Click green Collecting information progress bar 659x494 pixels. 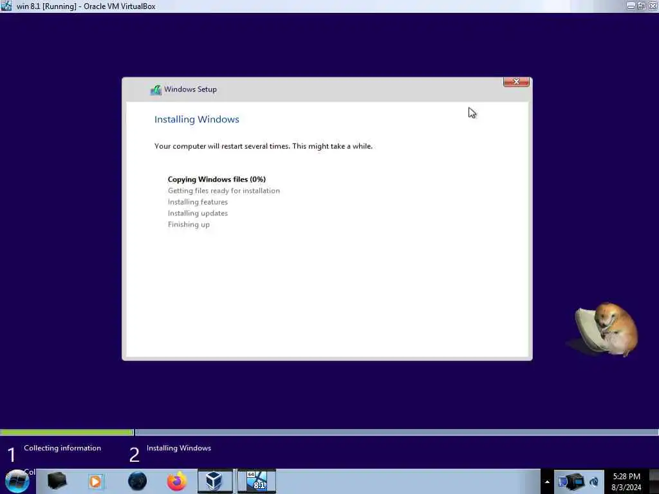(66, 432)
